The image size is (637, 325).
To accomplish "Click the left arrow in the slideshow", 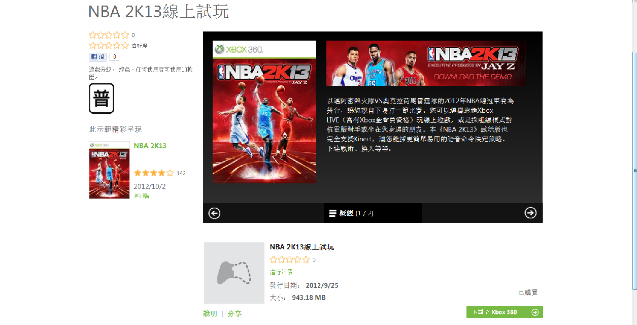I will coord(214,213).
